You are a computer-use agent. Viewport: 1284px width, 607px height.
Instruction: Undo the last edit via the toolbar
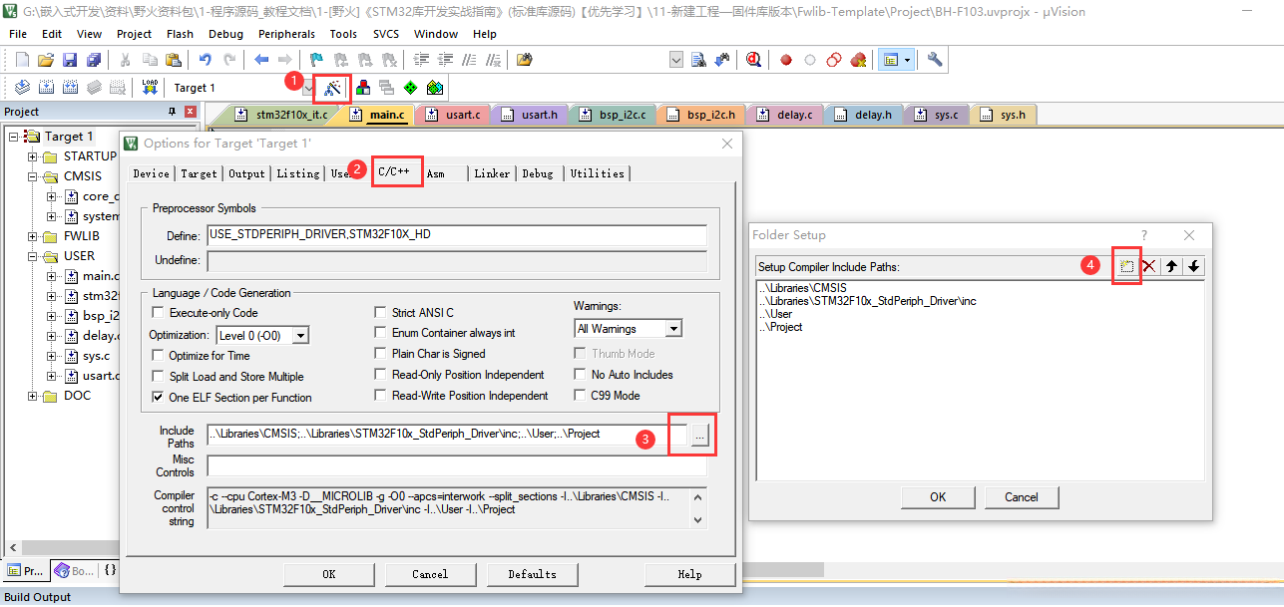coord(205,60)
